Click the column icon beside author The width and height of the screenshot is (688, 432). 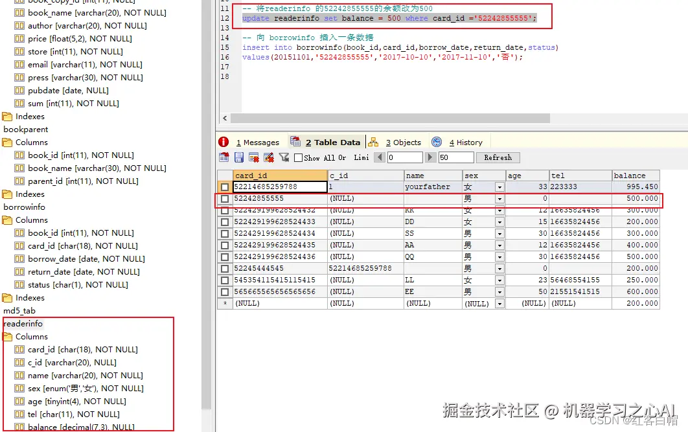[19, 25]
